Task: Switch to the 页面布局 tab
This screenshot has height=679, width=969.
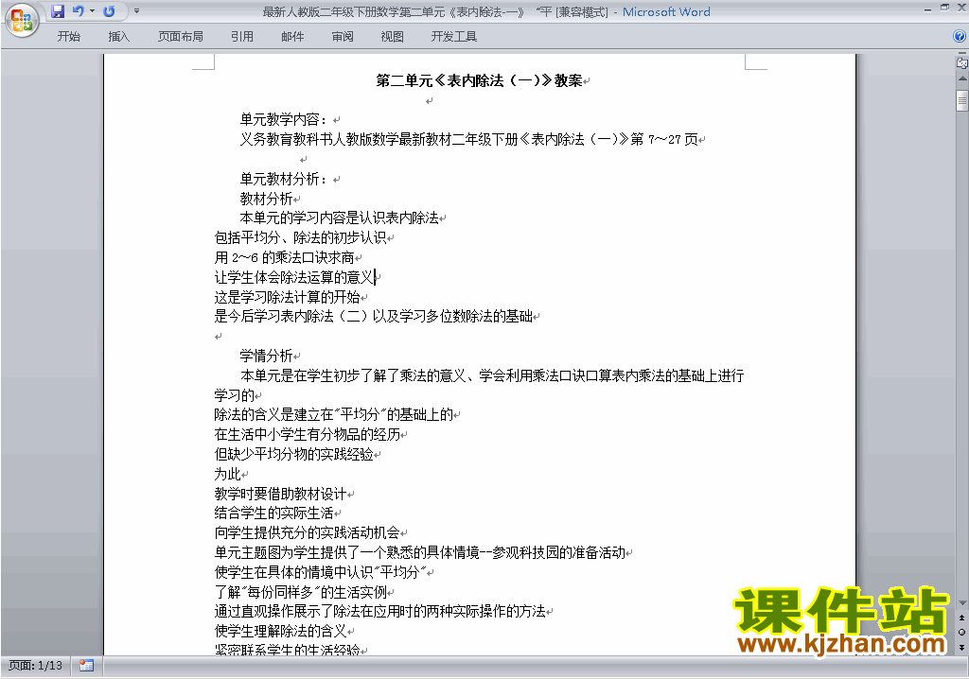Action: pos(181,37)
